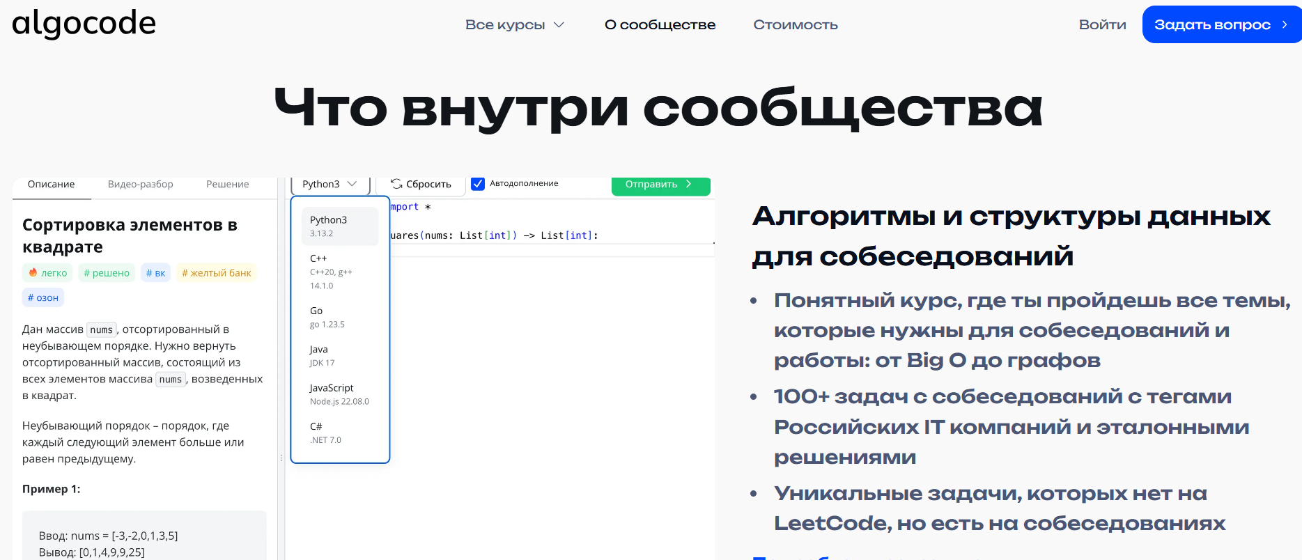Click the reset arrows icon next to Сбросить
Image resolution: width=1302 pixels, height=560 pixels.
point(396,184)
